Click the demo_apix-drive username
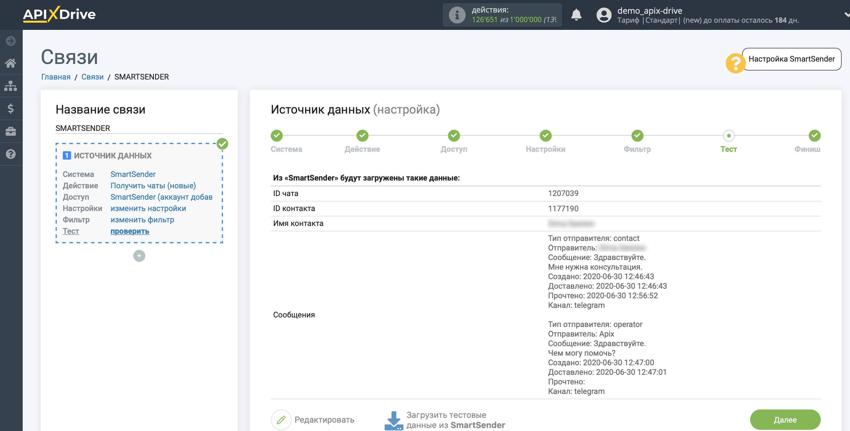The width and height of the screenshot is (850, 431). tap(649, 10)
